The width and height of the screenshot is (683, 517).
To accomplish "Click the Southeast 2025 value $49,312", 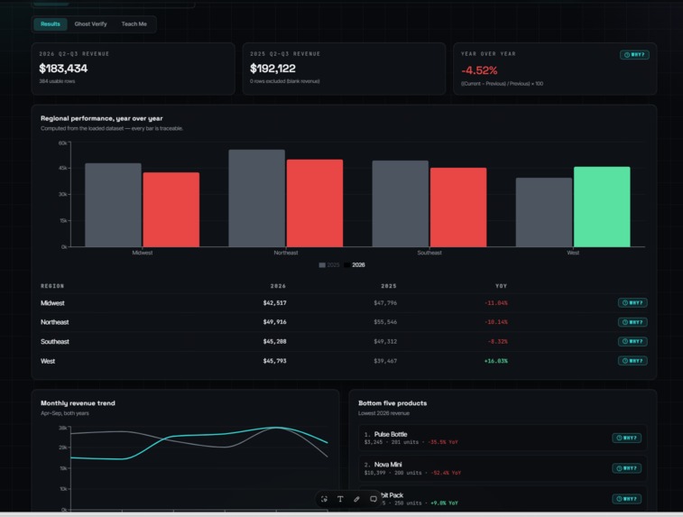I will click(385, 341).
